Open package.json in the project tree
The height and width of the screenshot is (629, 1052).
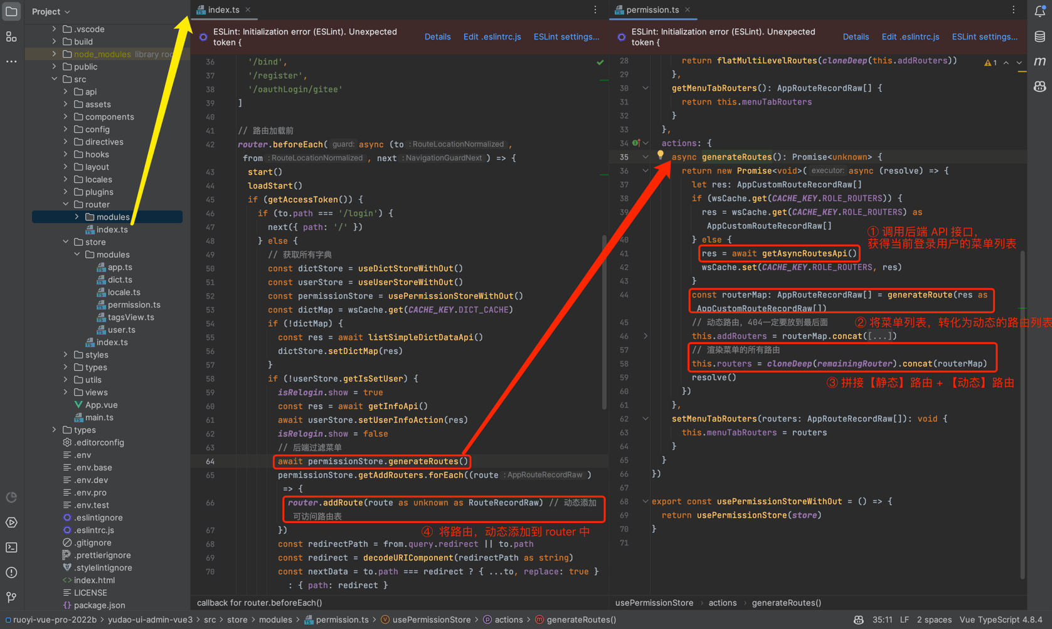99,605
